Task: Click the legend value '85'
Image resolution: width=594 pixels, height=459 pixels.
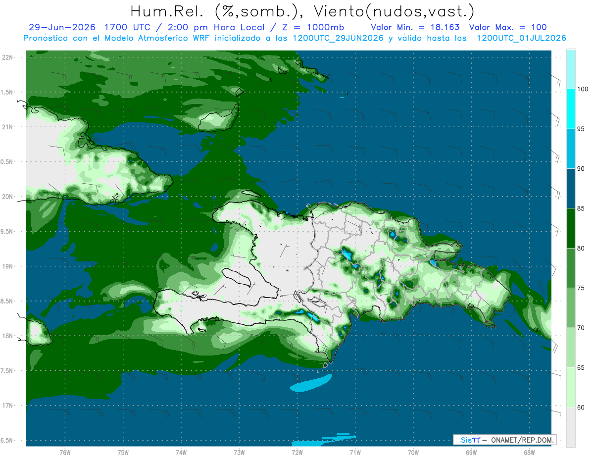Action: [x=581, y=208]
